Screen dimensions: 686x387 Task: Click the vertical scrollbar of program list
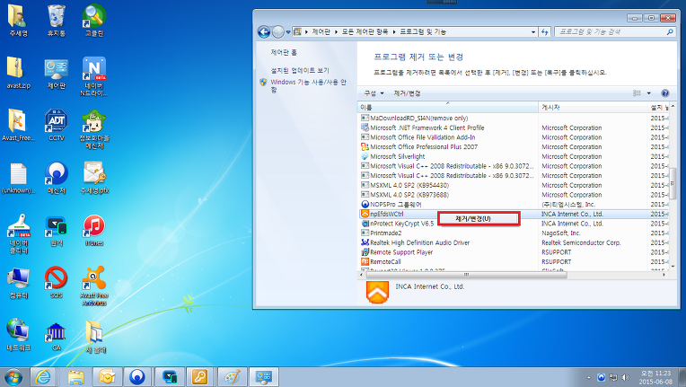click(x=673, y=185)
